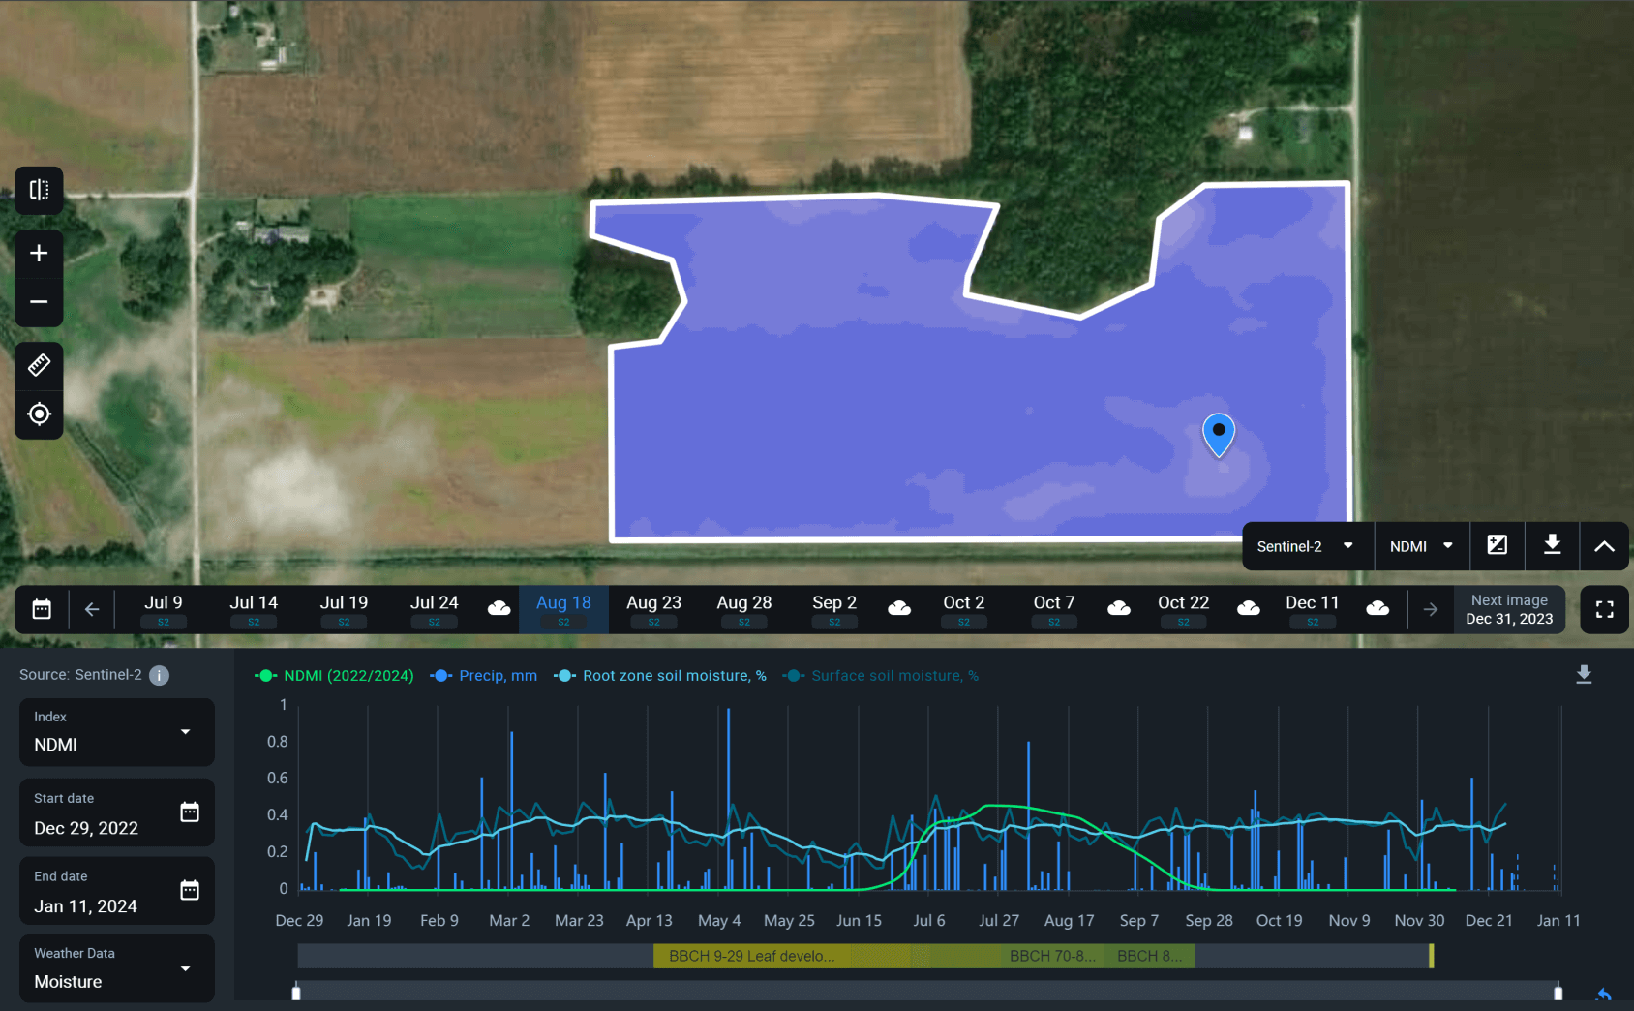The height and width of the screenshot is (1011, 1634).
Task: Click left handle of chart range slider
Action: (296, 993)
